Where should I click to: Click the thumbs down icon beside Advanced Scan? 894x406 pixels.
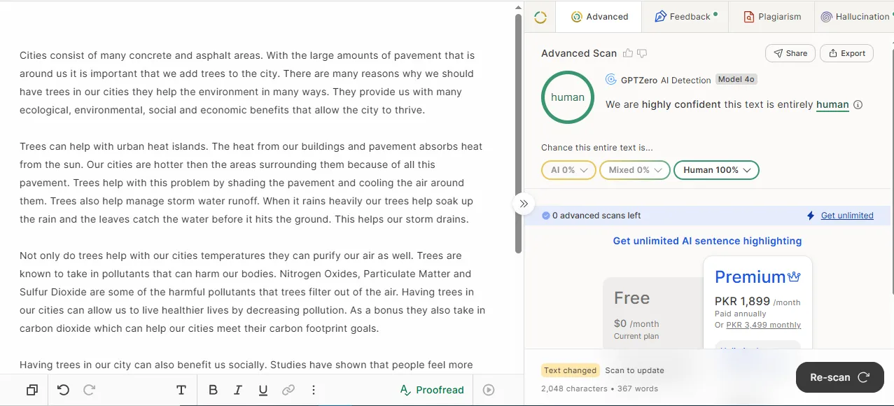coord(642,53)
